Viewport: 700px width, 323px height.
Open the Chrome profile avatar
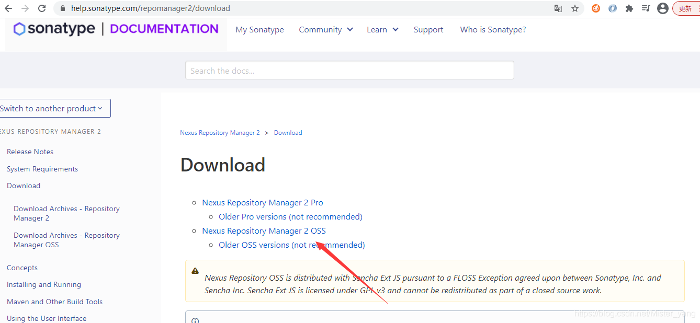[663, 8]
